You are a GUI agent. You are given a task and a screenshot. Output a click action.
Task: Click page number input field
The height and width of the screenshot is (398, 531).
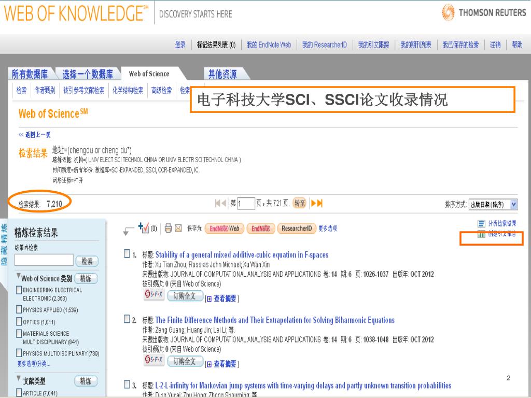(x=246, y=203)
